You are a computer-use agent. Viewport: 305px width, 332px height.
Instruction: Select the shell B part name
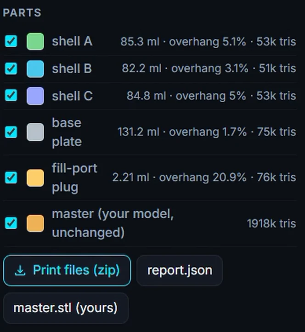point(72,68)
